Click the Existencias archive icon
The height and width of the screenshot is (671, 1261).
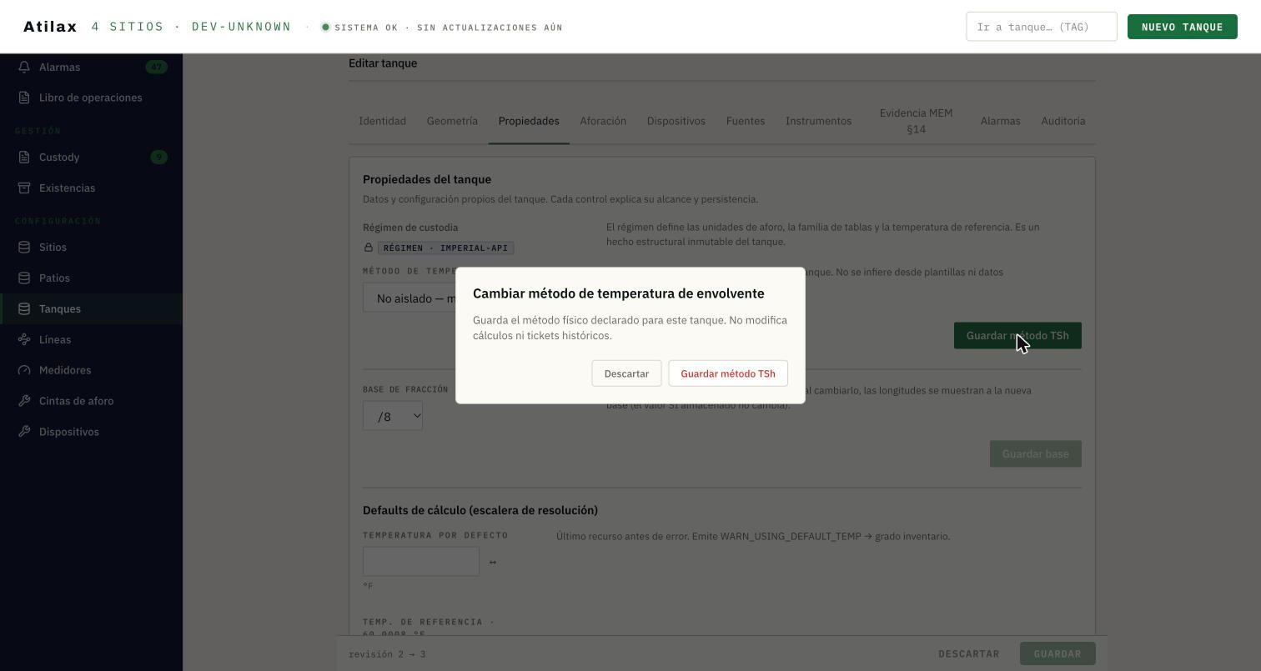pyautogui.click(x=24, y=188)
